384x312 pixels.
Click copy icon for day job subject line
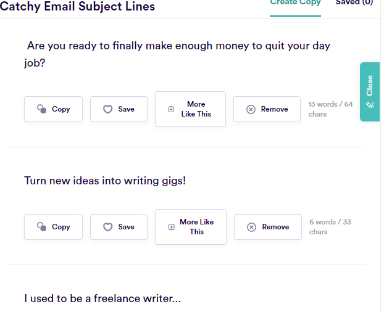[41, 109]
